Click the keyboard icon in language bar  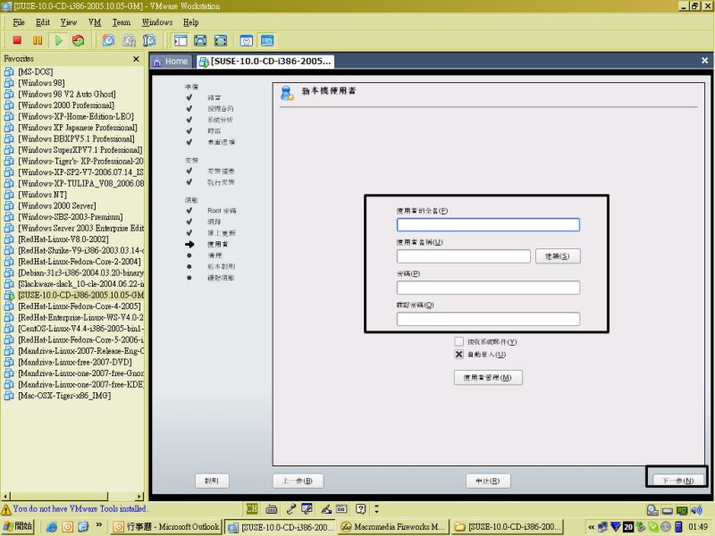[272, 508]
